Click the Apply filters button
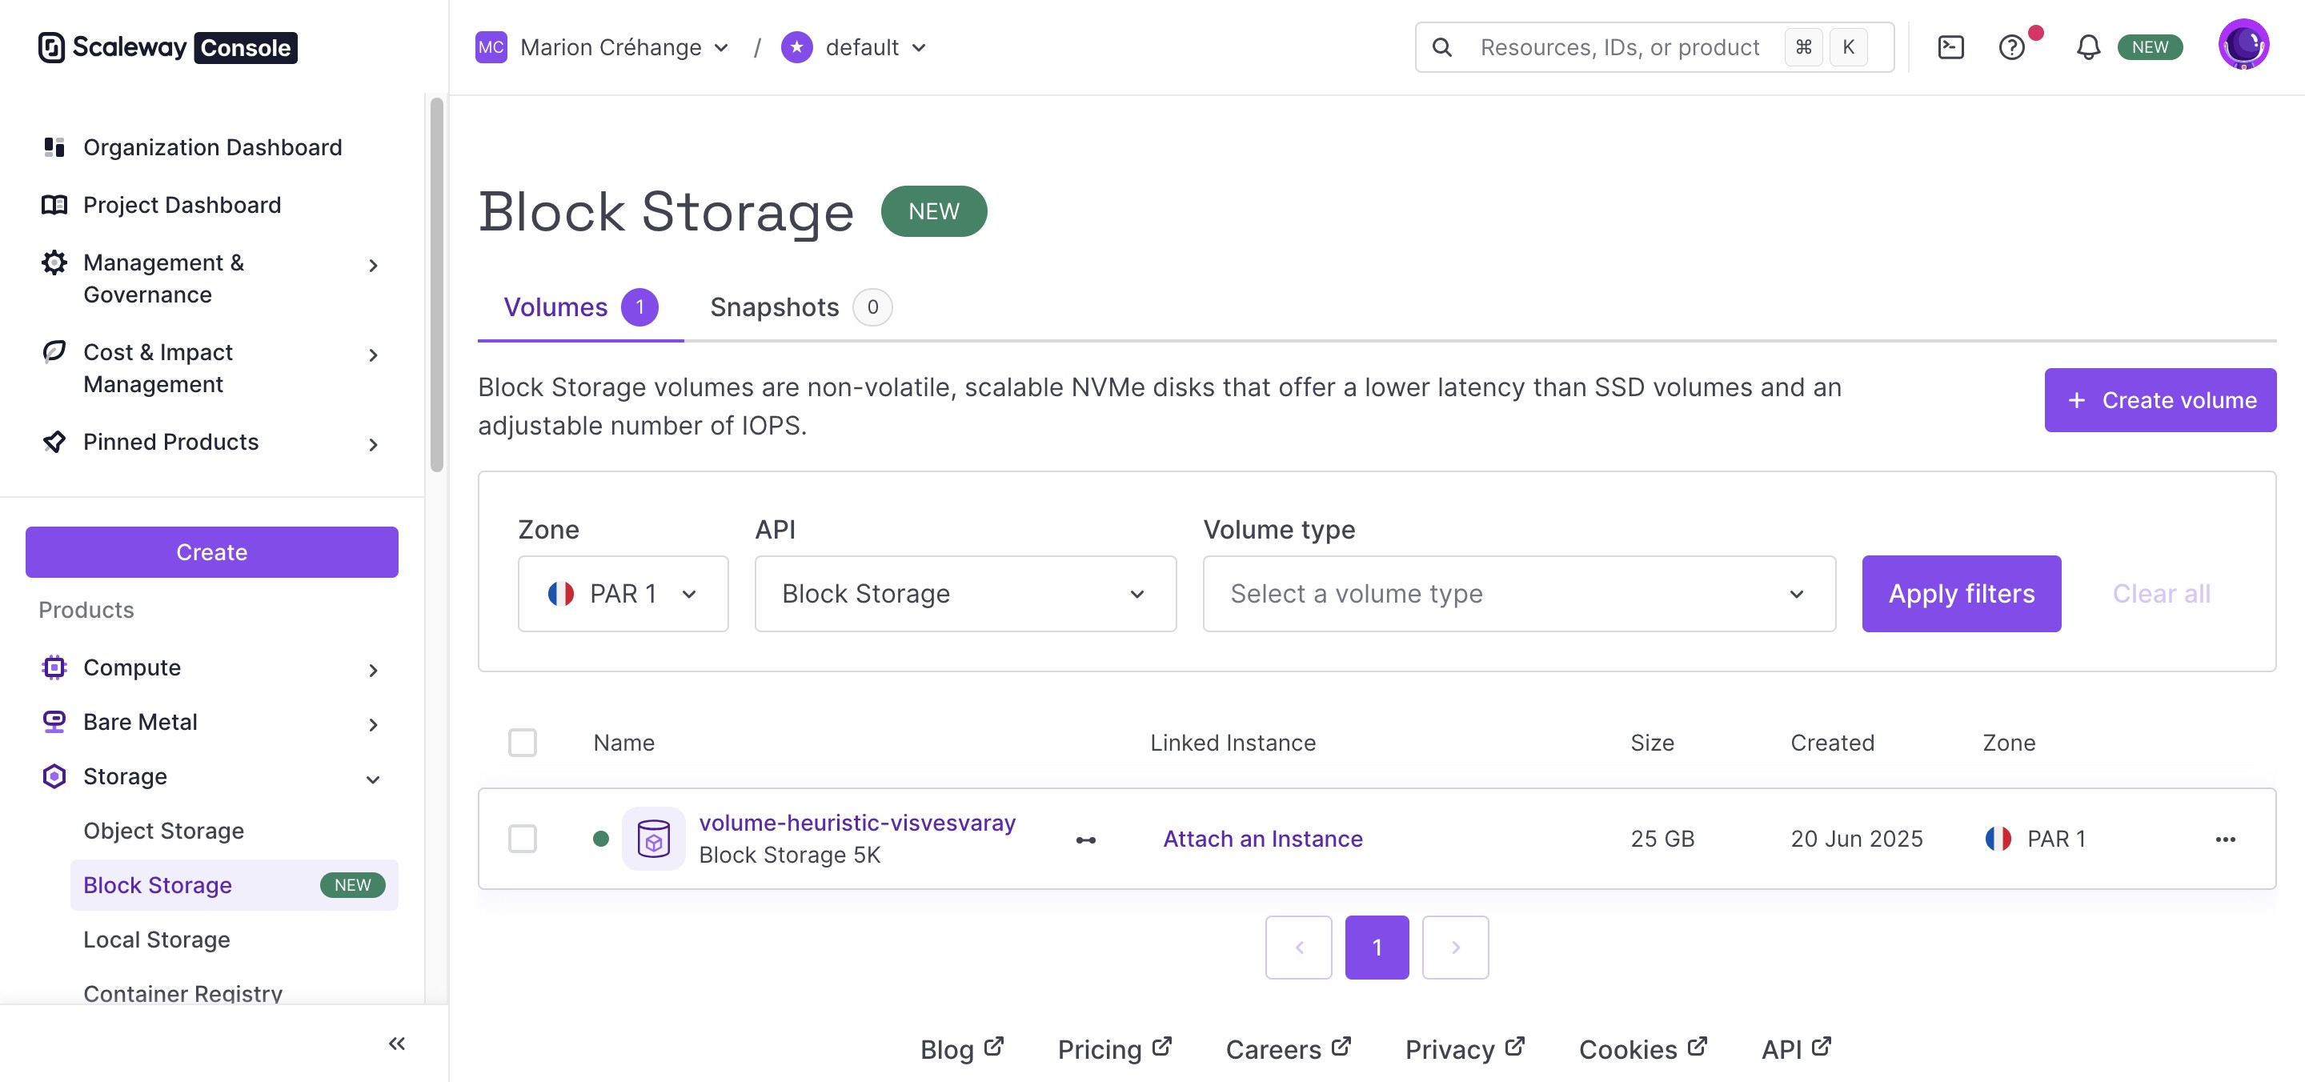The width and height of the screenshot is (2305, 1082). coord(1962,593)
